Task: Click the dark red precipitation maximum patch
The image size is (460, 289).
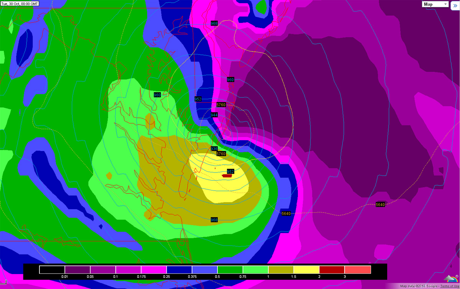Action: [227, 176]
